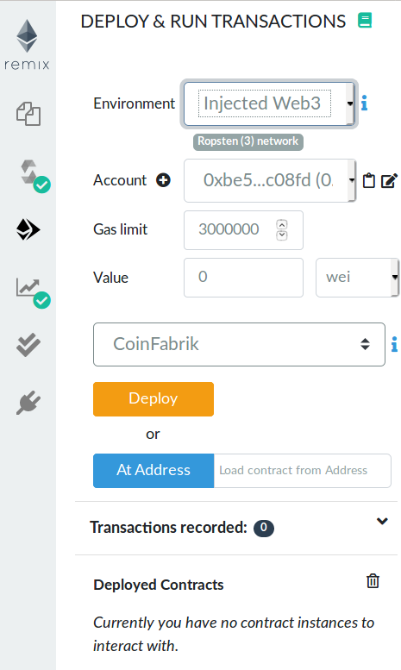Open the Account address dropdown

pos(269,181)
